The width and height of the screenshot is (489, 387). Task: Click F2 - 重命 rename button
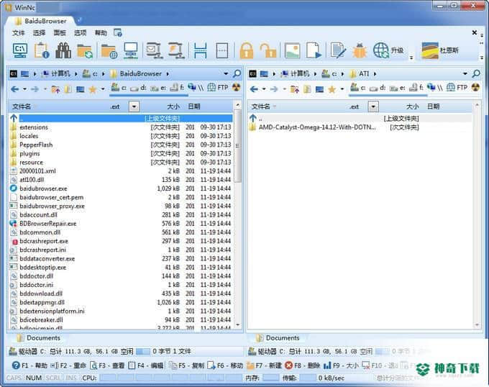(68, 365)
